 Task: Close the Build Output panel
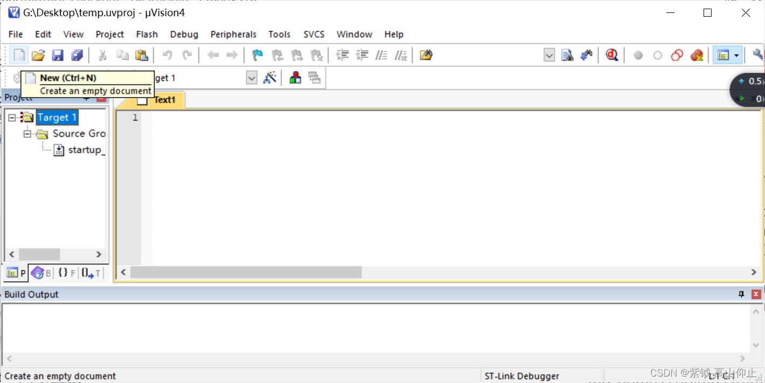pyautogui.click(x=756, y=294)
